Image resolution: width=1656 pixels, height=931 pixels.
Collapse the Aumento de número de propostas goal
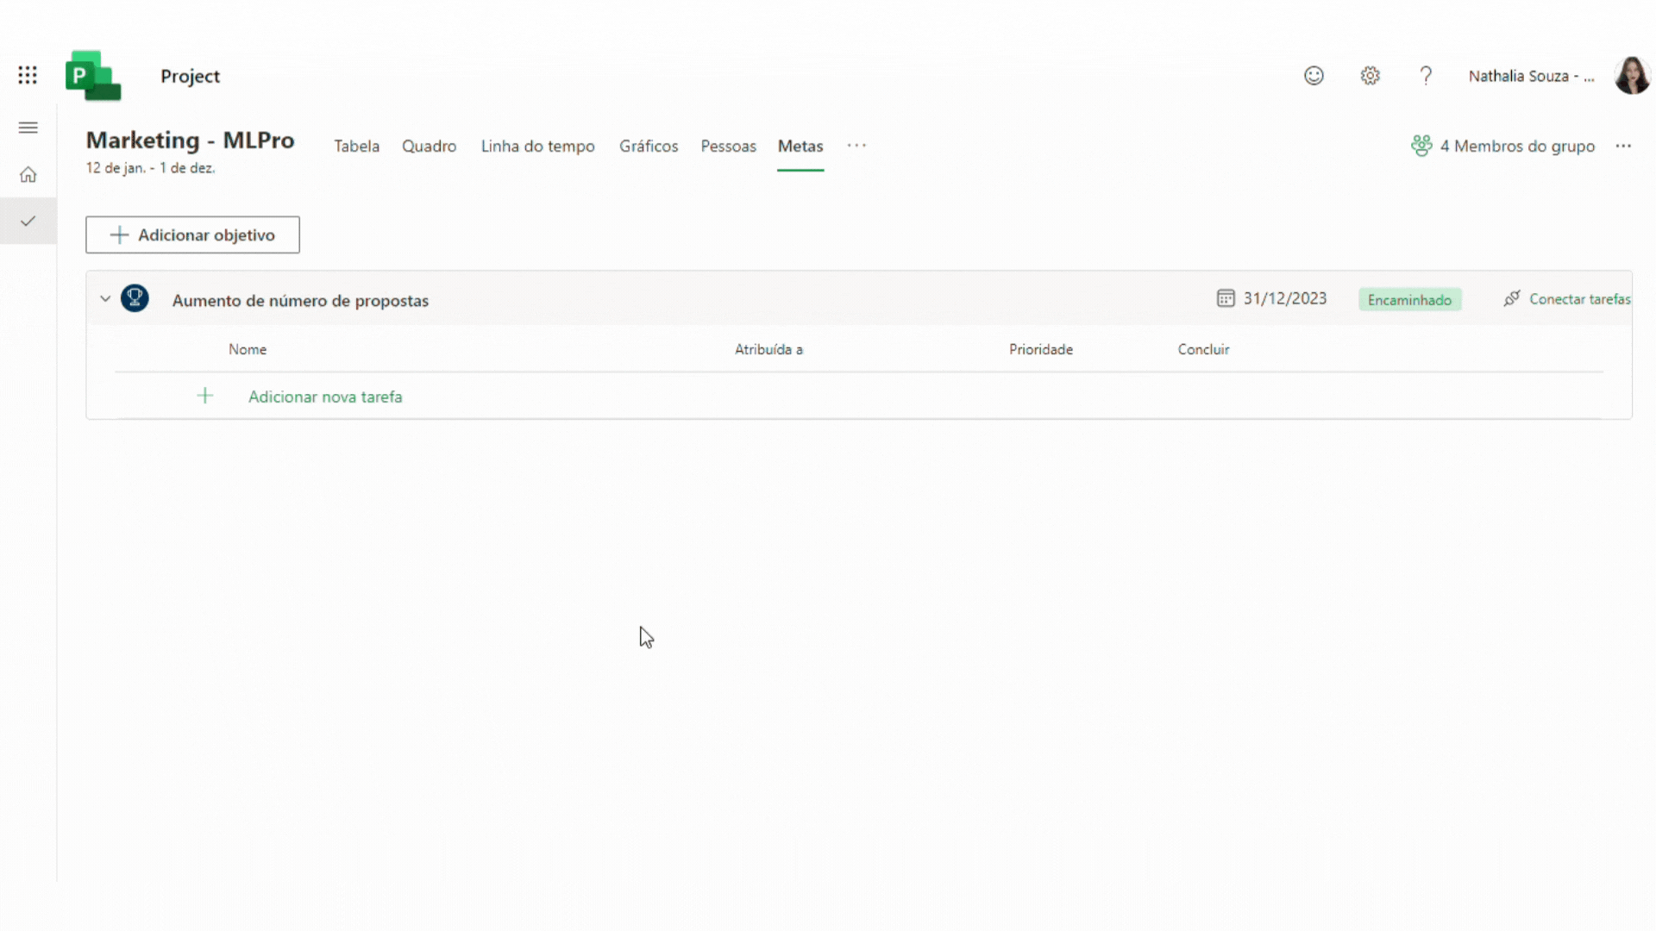click(x=105, y=299)
